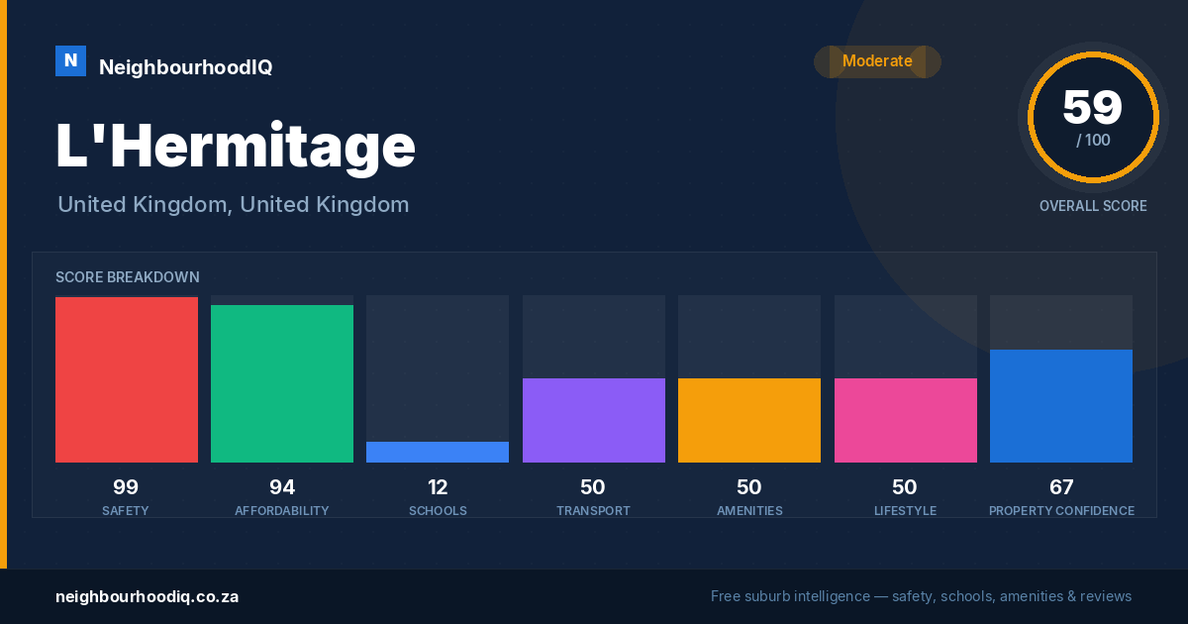The width and height of the screenshot is (1188, 624).
Task: Select the pink Lifestyle bar
Action: click(906, 420)
